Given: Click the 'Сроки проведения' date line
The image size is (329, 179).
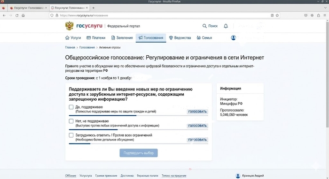Looking at the screenshot, I should [x=99, y=78].
